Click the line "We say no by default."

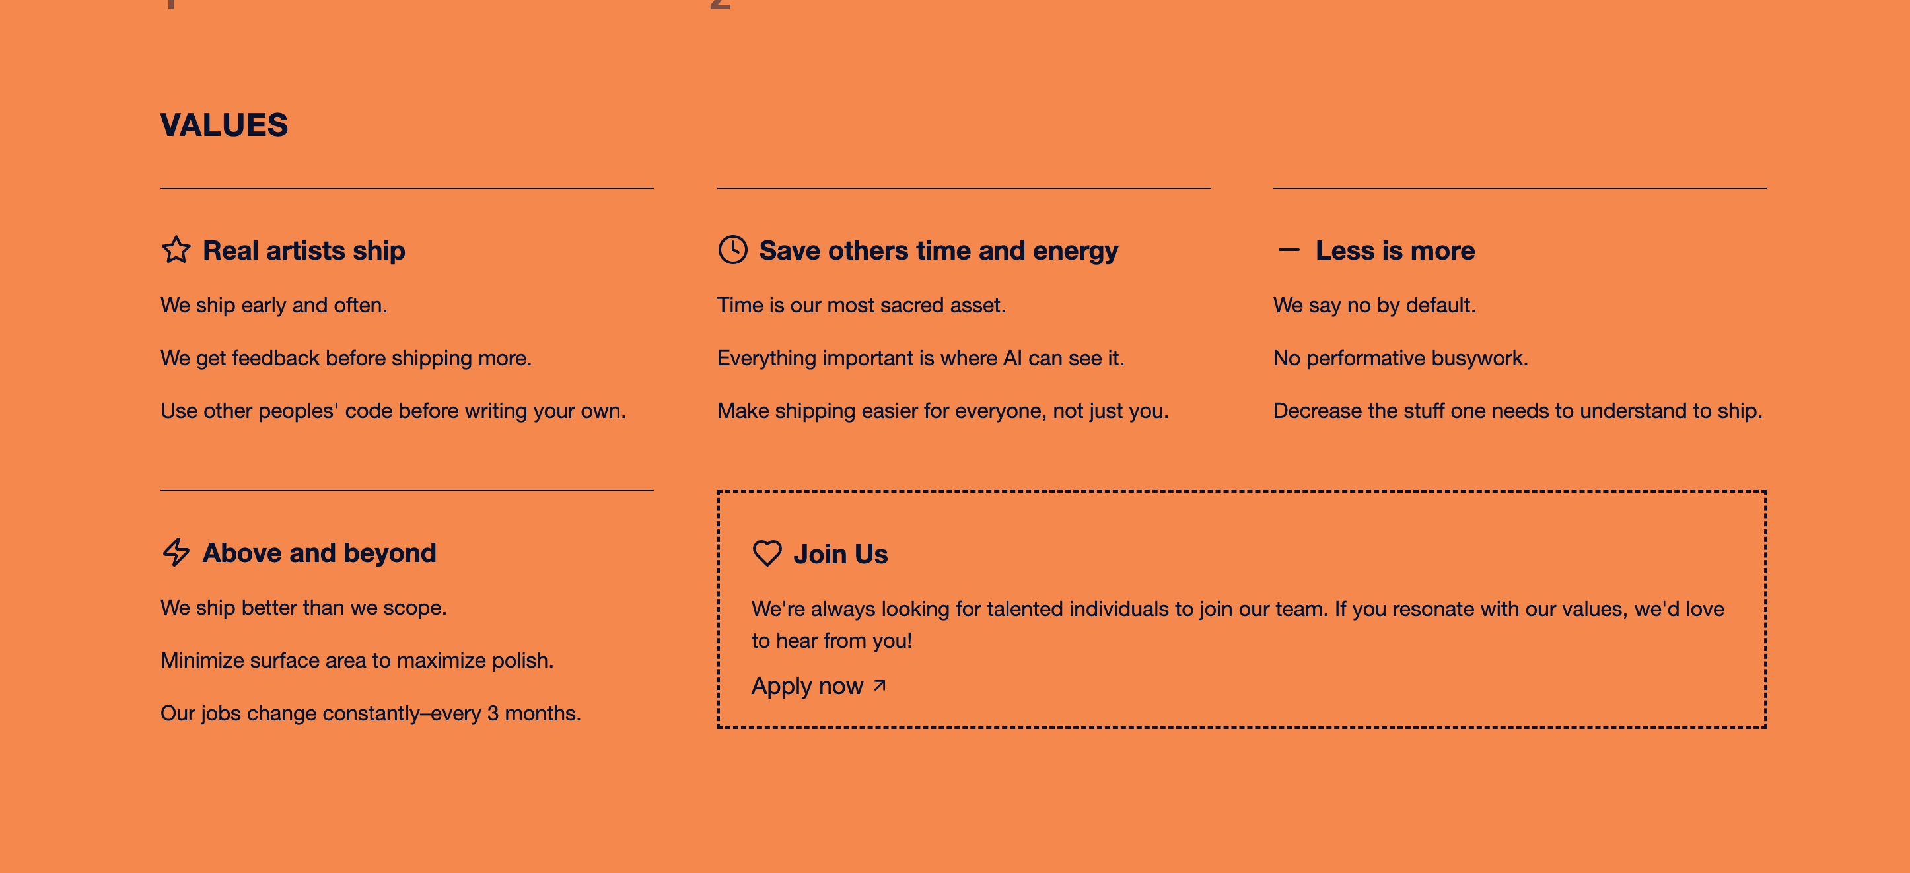(x=1374, y=305)
